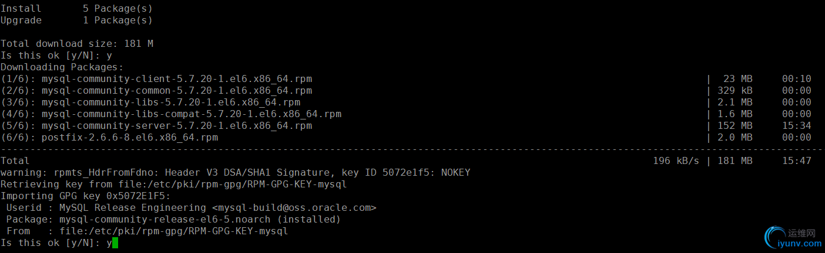Click the mysql-build@oss.oracle.com email address
This screenshot has height=253, width=825.
coord(294,208)
